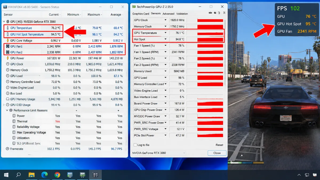Show hidden system tray icons
This screenshot has width=320, height=180.
(x=299, y=175)
